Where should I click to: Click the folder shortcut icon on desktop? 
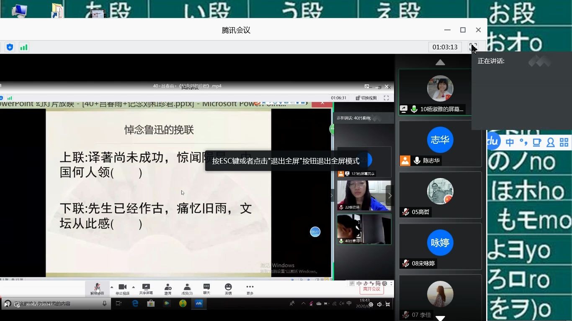57,11
